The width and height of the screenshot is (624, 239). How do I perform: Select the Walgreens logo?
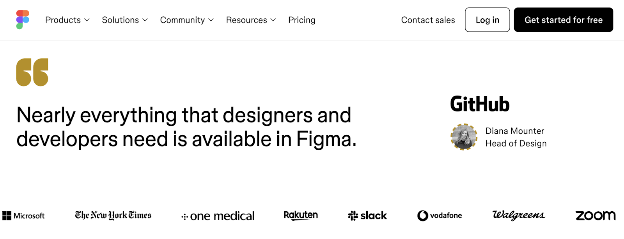[x=518, y=215]
